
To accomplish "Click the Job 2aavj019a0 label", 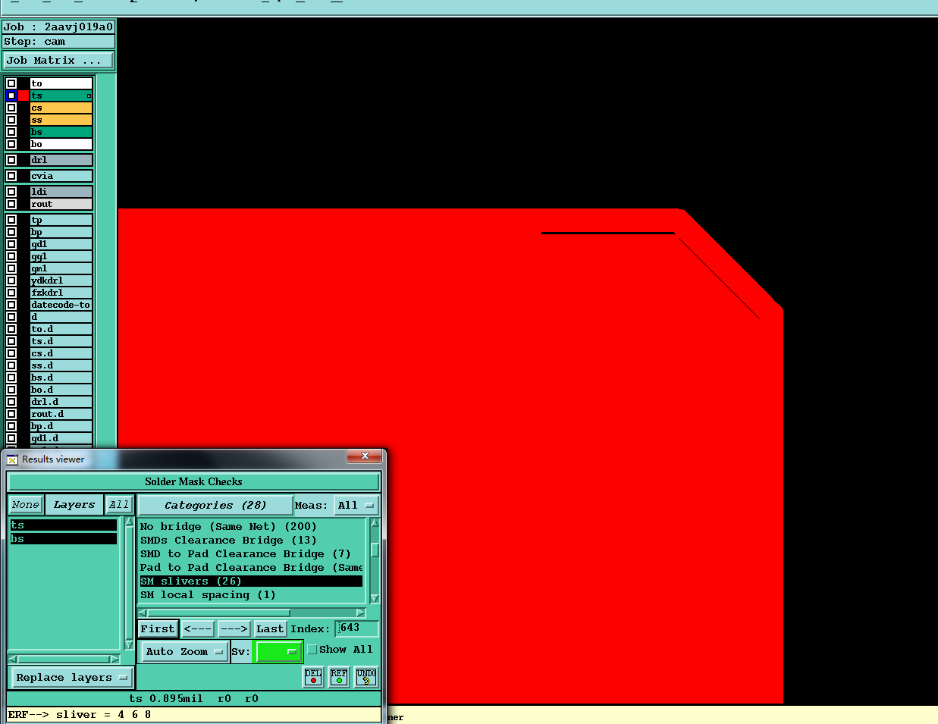I will (x=58, y=27).
